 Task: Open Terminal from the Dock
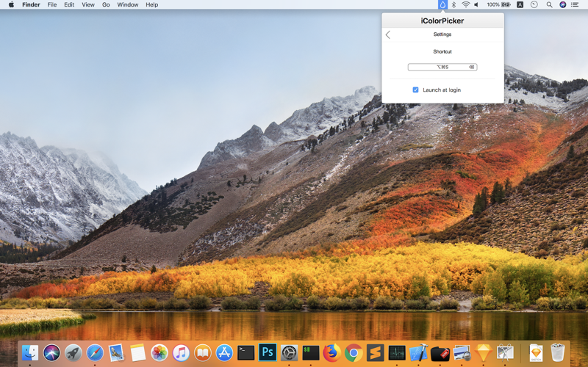point(246,352)
